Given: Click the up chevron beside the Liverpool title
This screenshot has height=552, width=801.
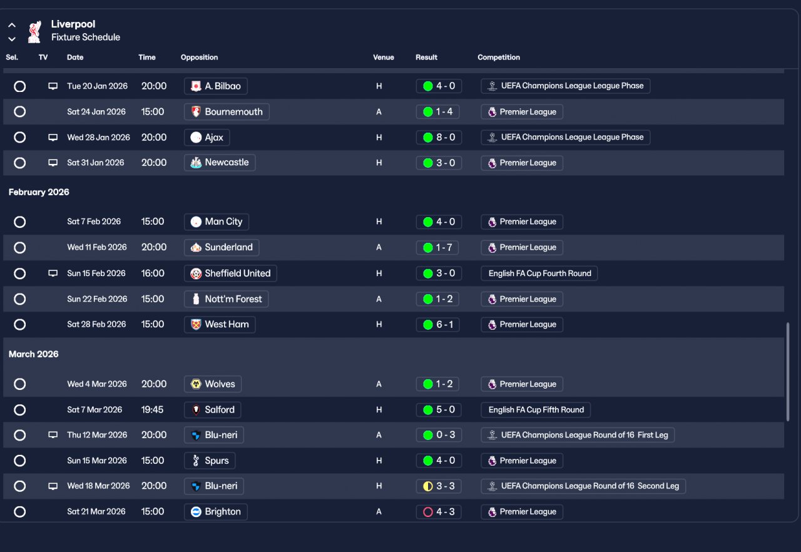Looking at the screenshot, I should tap(12, 25).
